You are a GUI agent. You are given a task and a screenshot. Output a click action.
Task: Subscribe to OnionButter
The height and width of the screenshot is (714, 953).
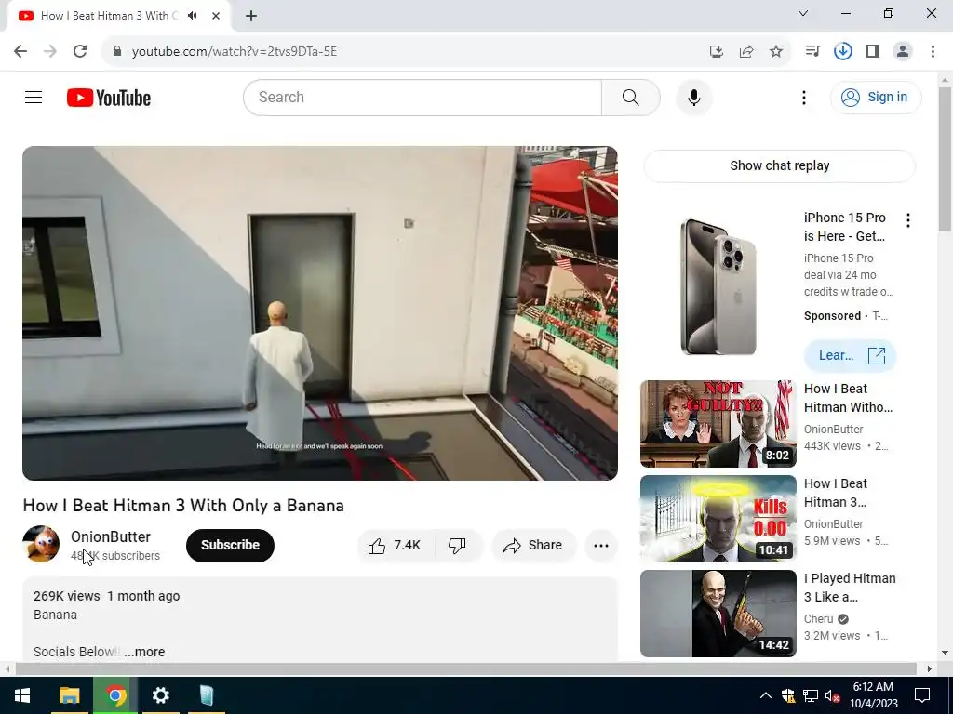point(230,545)
